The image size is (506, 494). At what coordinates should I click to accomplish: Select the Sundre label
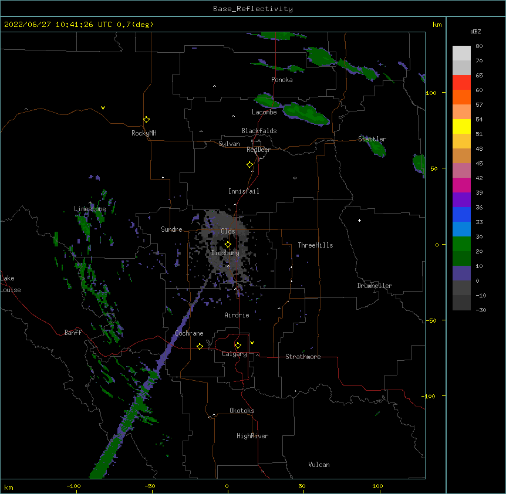(171, 229)
